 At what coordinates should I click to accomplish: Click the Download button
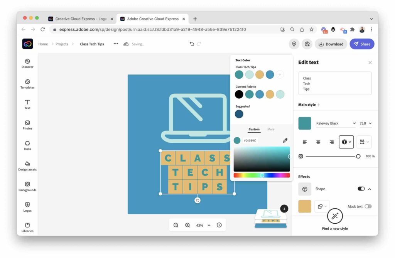(331, 44)
